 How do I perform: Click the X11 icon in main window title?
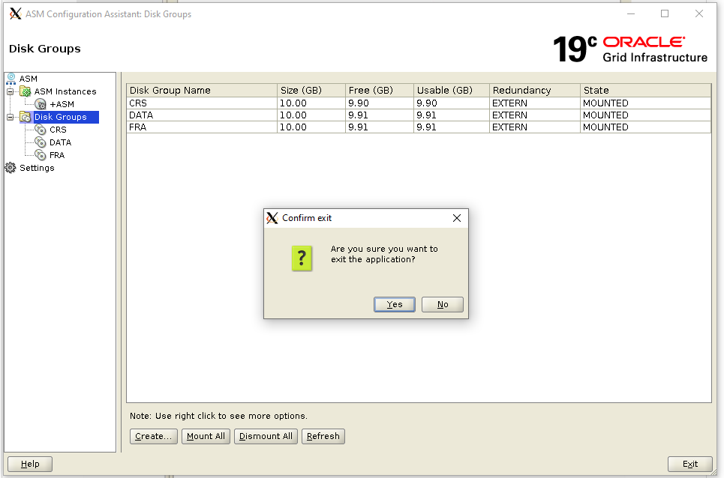coord(16,13)
